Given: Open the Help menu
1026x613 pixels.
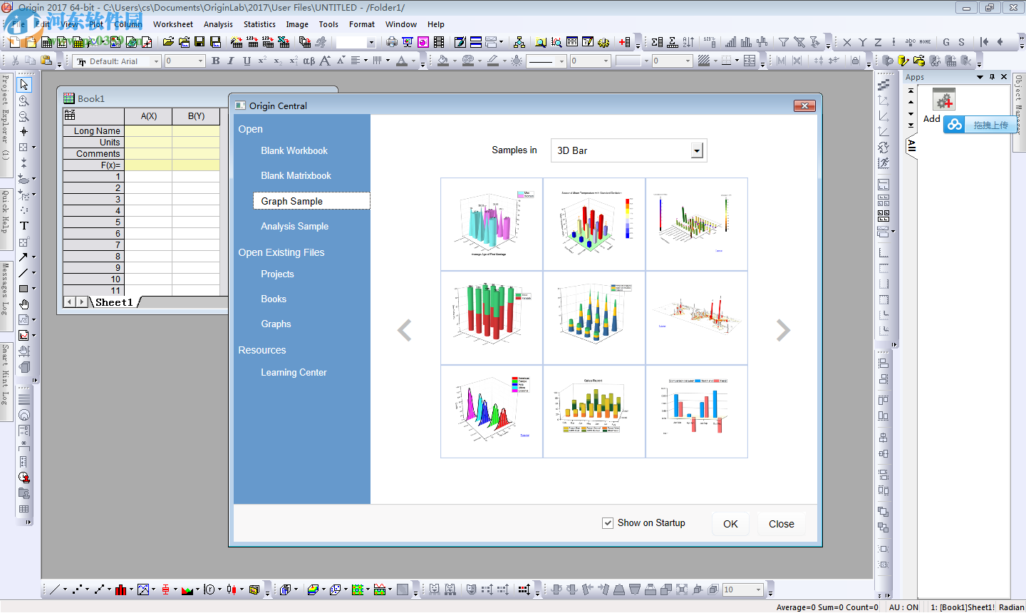Looking at the screenshot, I should [x=436, y=24].
